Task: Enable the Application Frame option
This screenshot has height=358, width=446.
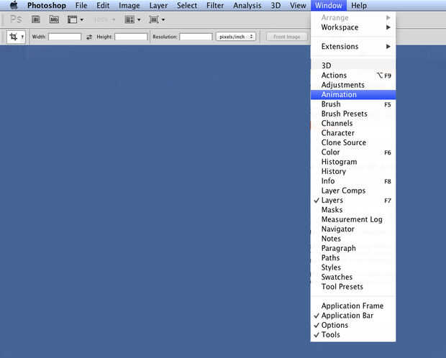Action: [x=353, y=306]
